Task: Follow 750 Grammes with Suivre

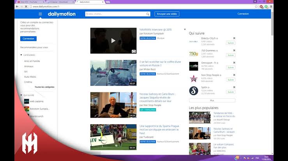Action: 230,55
